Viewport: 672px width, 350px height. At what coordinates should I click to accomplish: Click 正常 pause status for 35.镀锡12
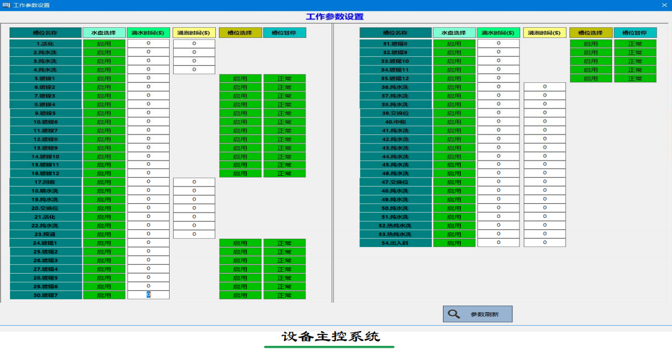point(635,78)
